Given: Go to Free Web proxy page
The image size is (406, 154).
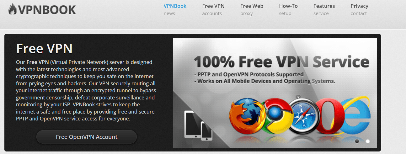Looking at the screenshot, I should [x=252, y=9].
